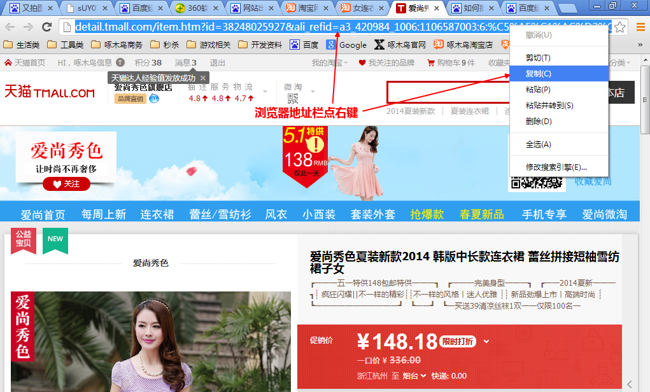650x392 pixels.
Task: Open 爱尚首页 nav tab
Action: 43,214
